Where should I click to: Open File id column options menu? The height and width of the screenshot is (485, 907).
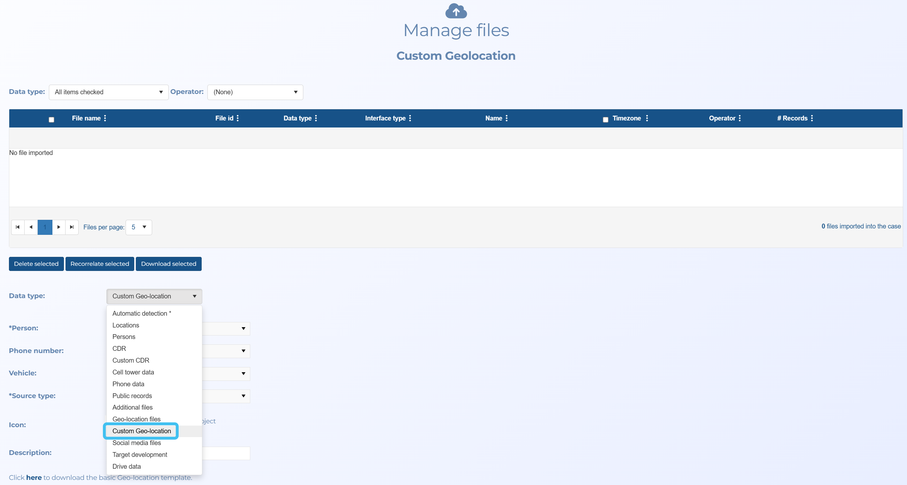point(238,118)
